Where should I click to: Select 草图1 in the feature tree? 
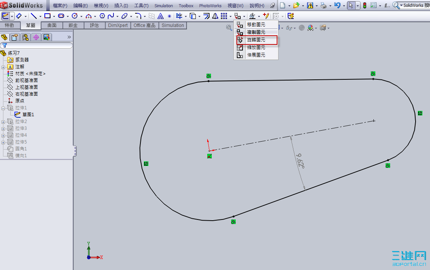point(28,114)
